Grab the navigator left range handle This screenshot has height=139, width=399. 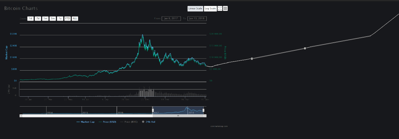(x=153, y=110)
